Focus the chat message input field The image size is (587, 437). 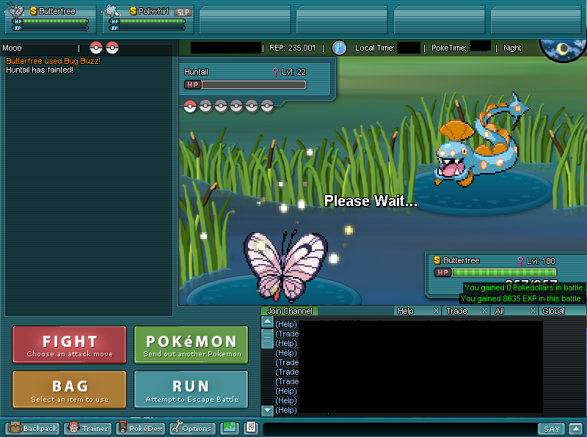click(400, 429)
